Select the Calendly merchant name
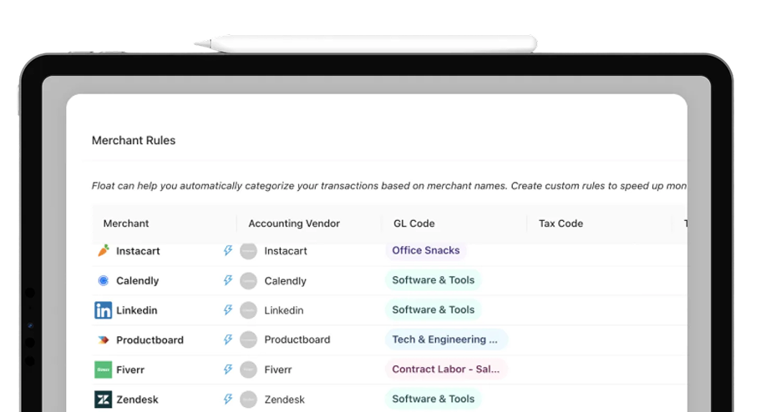The image size is (761, 412). tap(137, 281)
